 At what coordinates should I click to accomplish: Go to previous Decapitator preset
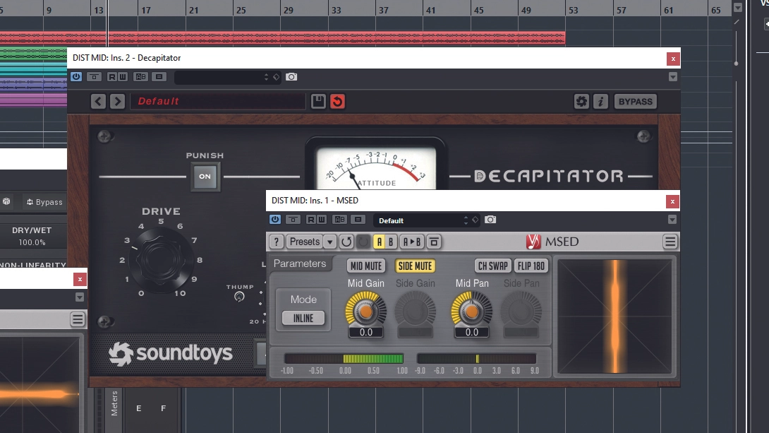tap(98, 102)
